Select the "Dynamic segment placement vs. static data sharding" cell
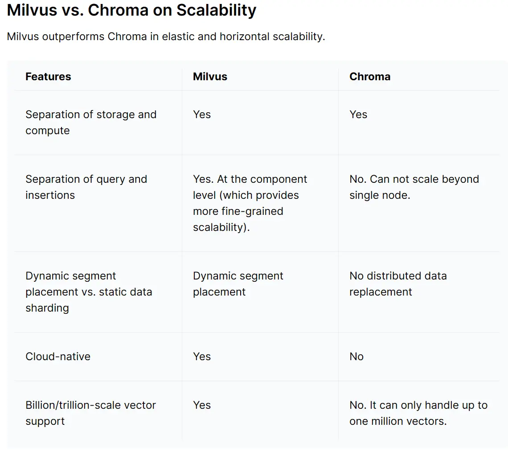 click(89, 292)
